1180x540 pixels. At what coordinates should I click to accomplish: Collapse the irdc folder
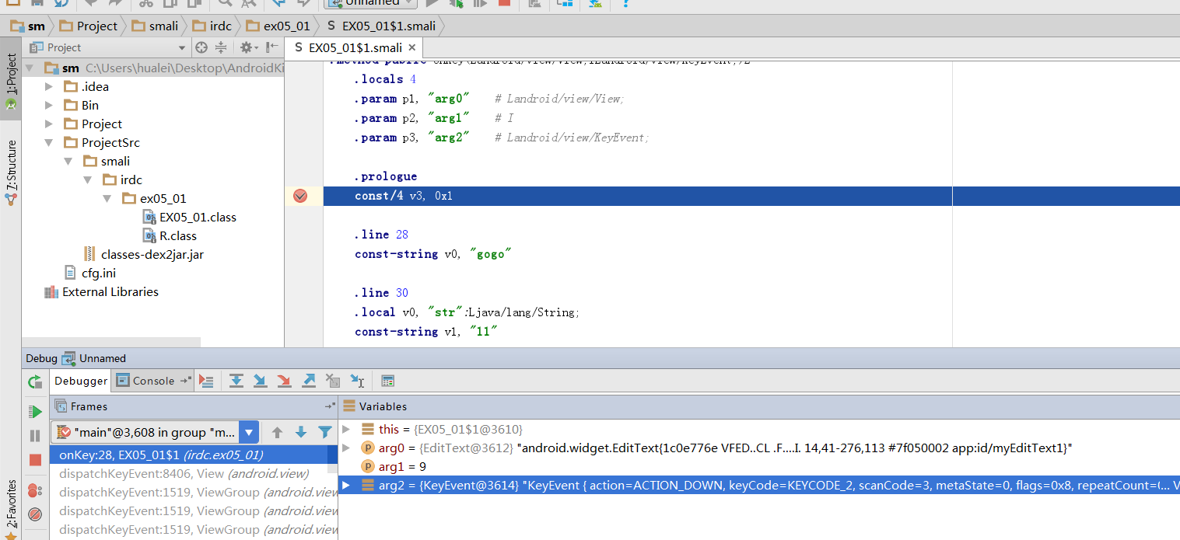(89, 180)
